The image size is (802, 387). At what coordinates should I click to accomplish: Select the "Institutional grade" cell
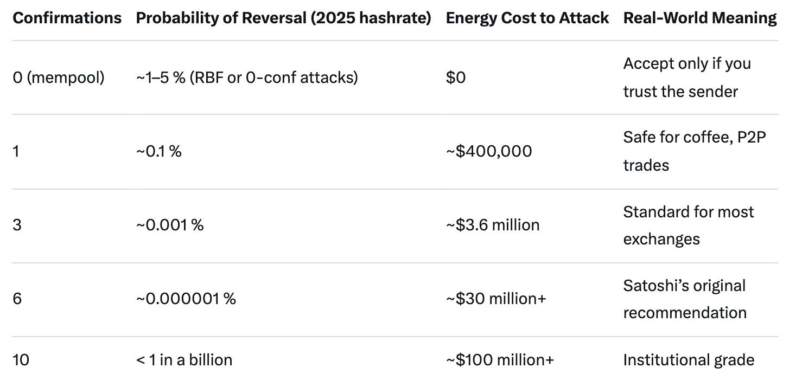click(688, 360)
